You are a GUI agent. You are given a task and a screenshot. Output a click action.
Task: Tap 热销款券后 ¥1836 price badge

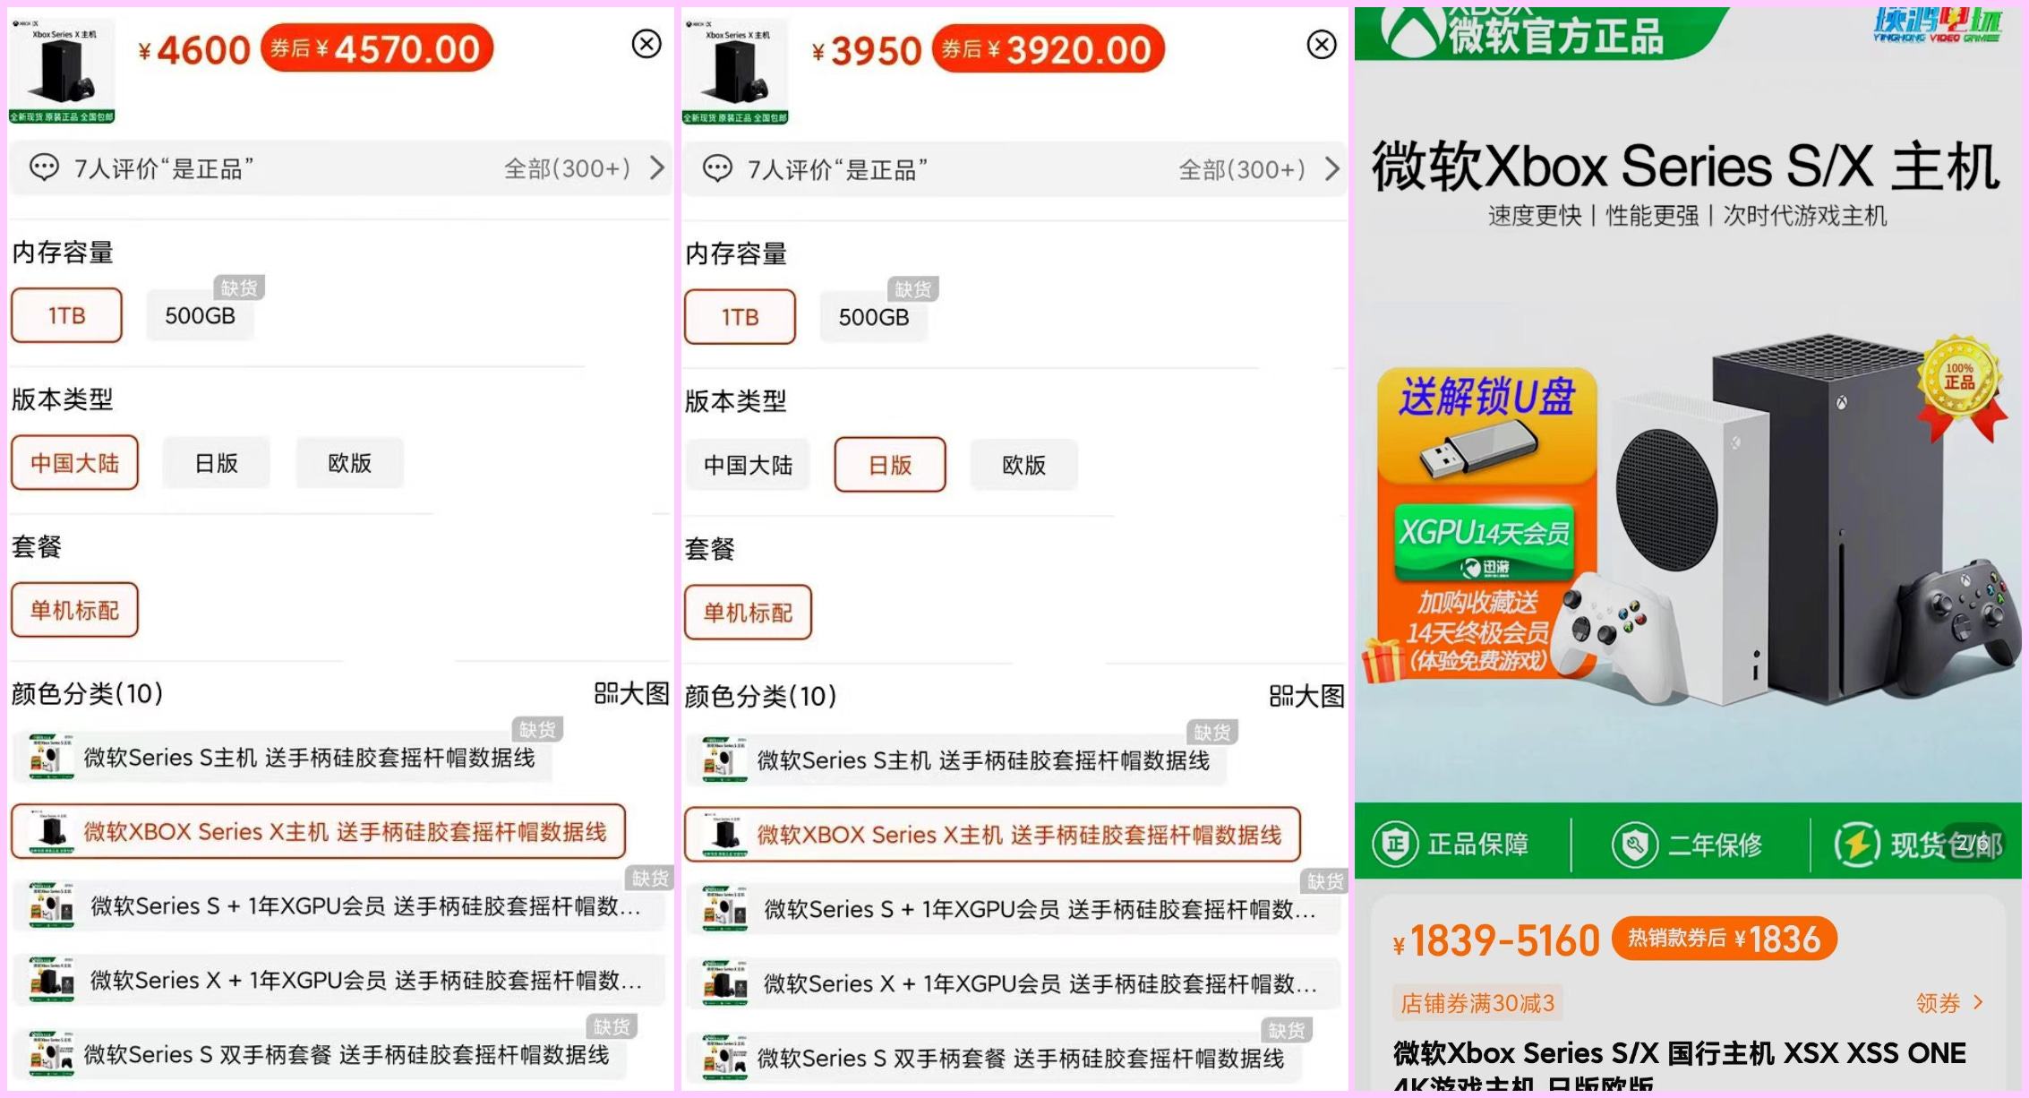coord(1725,939)
